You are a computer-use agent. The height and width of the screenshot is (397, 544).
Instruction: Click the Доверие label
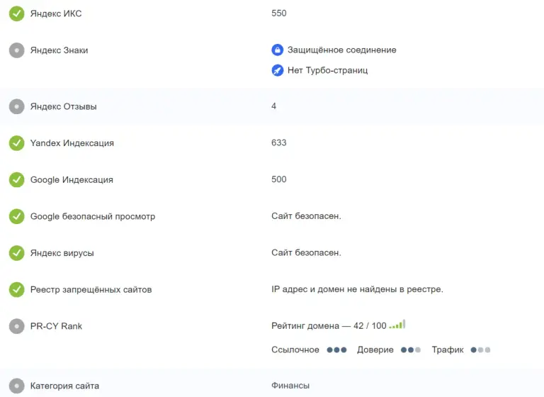click(x=375, y=350)
